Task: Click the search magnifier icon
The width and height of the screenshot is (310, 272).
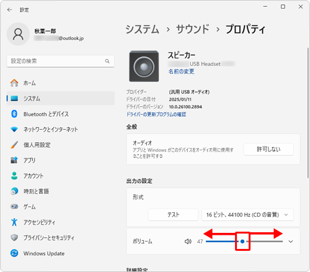Action: coord(107,61)
